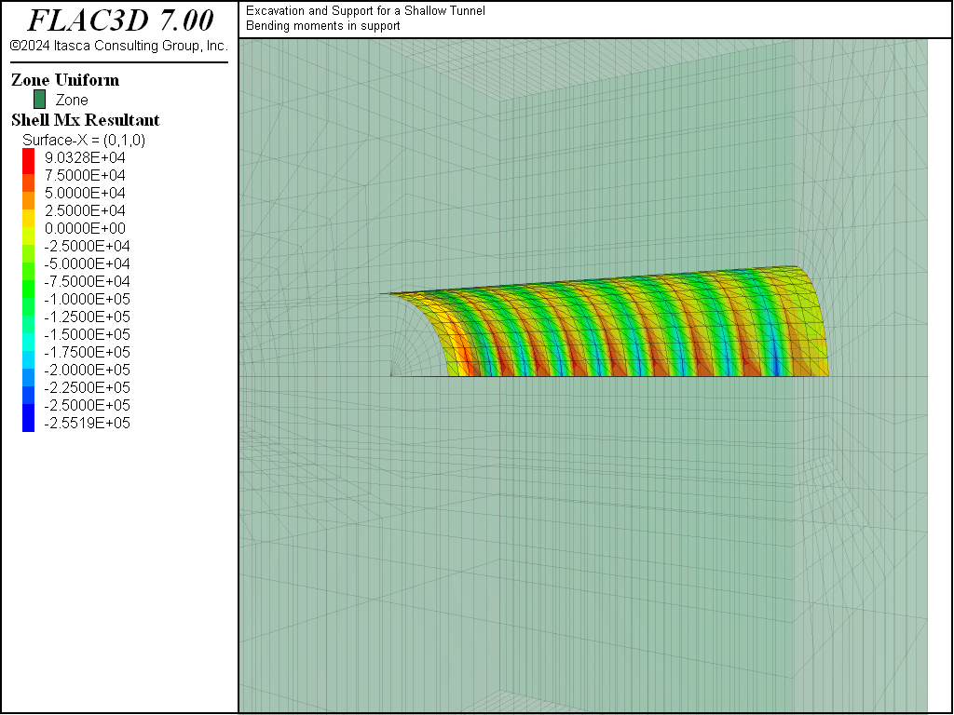Click the Surface-X = (0,1,0) label
This screenshot has width=954, height=715.
click(84, 140)
